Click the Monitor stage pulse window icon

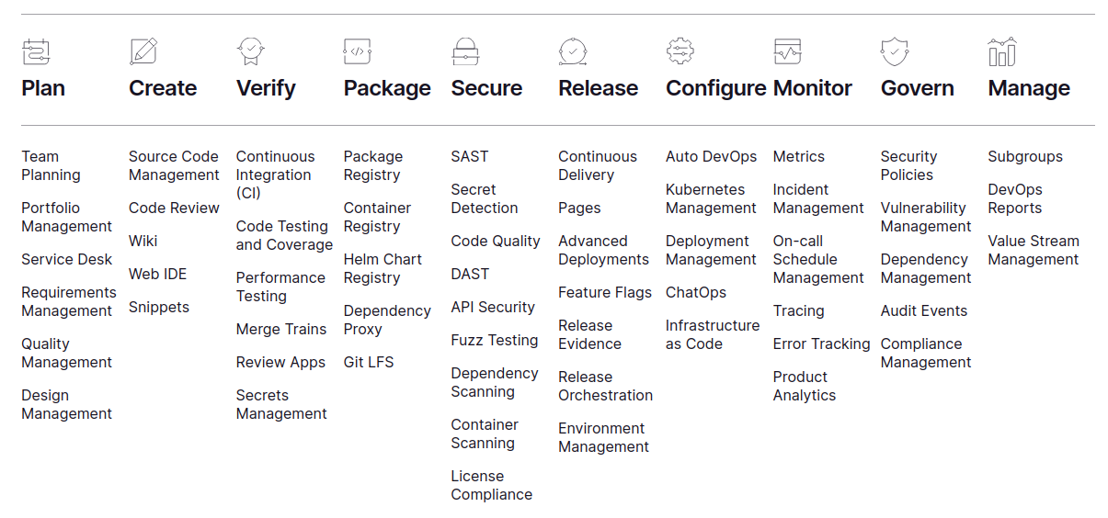pyautogui.click(x=788, y=51)
